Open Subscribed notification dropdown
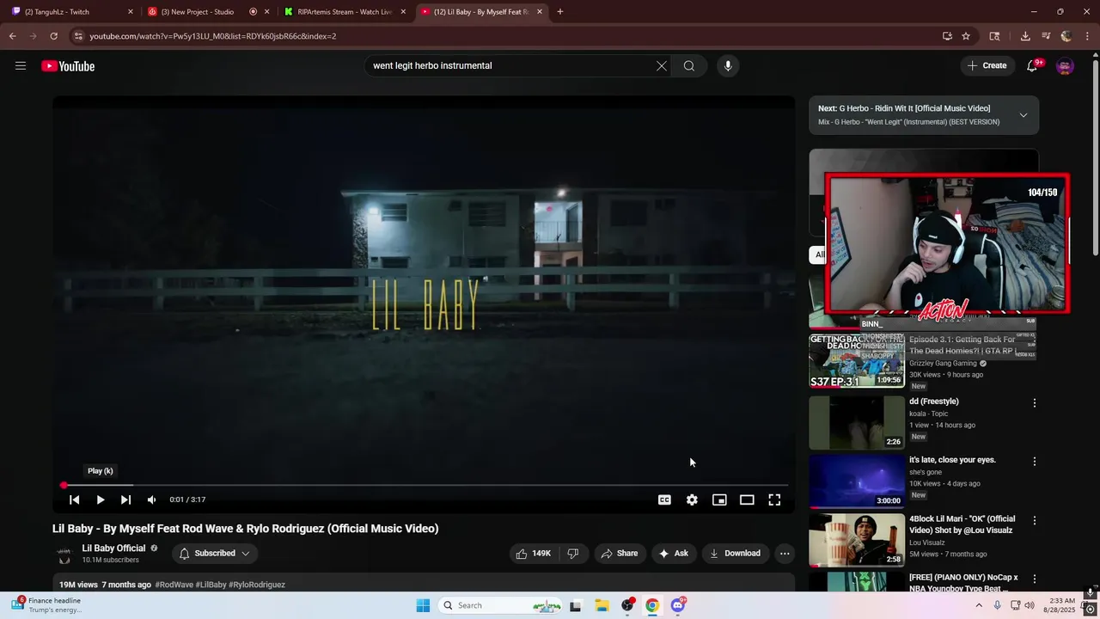1100x619 pixels. click(x=214, y=554)
